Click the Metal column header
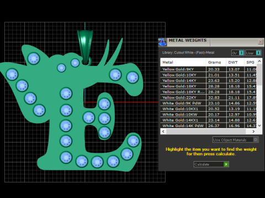The height and width of the screenshot is (198, 265). click(x=183, y=62)
